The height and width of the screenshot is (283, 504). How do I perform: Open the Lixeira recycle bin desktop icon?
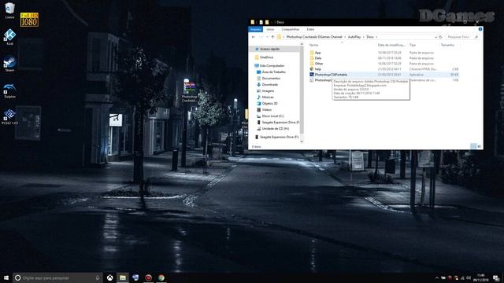click(9, 10)
